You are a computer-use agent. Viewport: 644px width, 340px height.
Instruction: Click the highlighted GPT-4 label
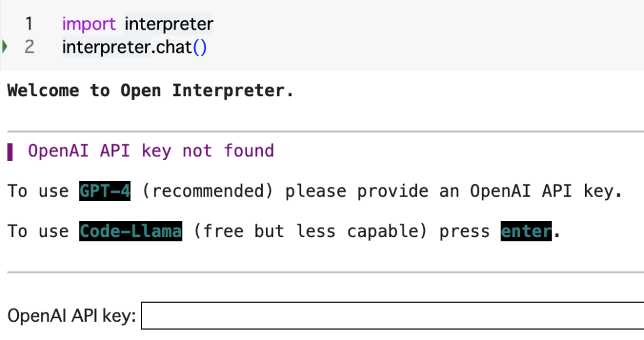(105, 191)
